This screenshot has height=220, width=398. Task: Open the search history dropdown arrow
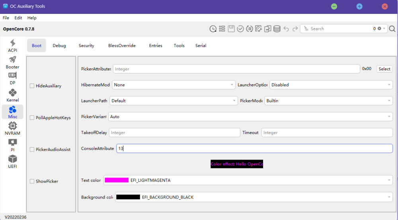tap(384, 28)
